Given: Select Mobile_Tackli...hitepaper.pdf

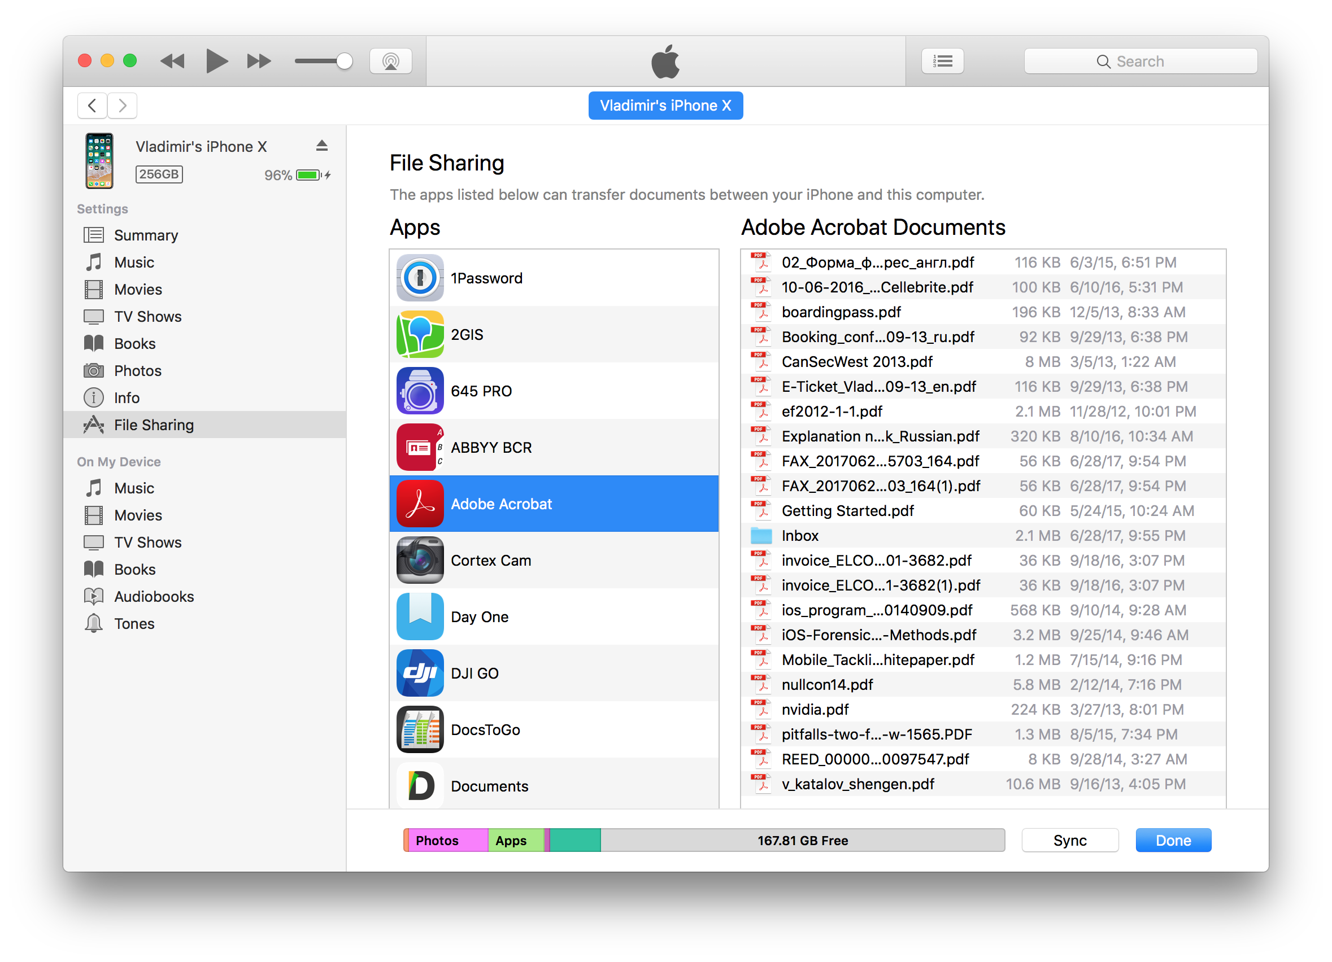Looking at the screenshot, I should coord(983,659).
